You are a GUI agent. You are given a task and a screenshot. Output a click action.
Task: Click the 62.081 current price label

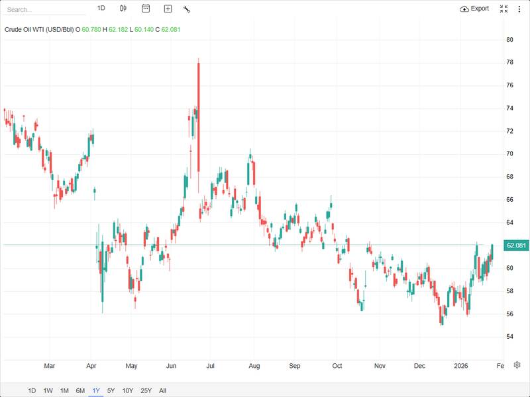click(516, 245)
